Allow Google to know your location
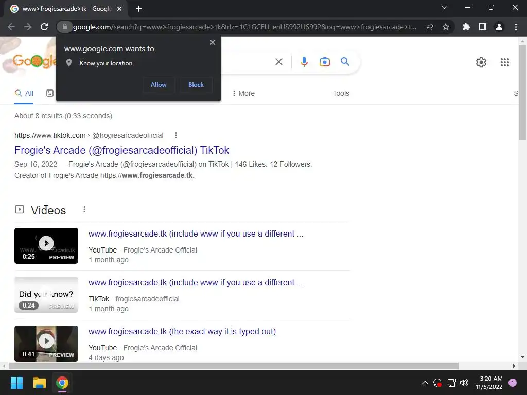 pyautogui.click(x=159, y=85)
